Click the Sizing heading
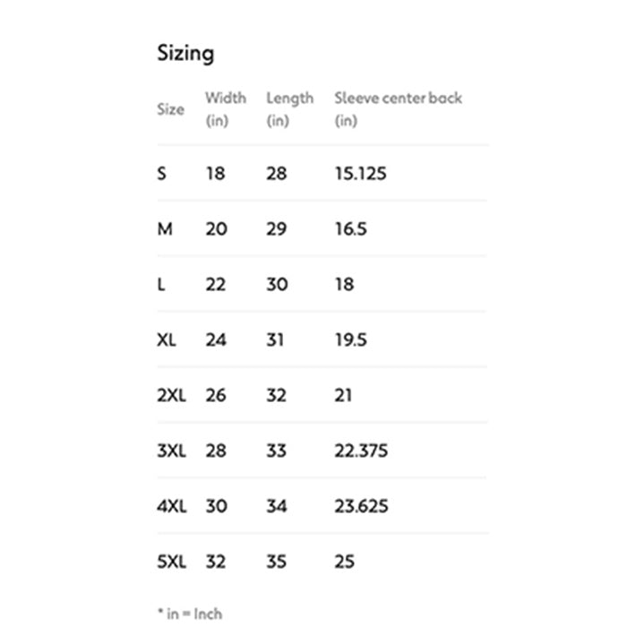This screenshot has height=627, width=627. pyautogui.click(x=185, y=54)
